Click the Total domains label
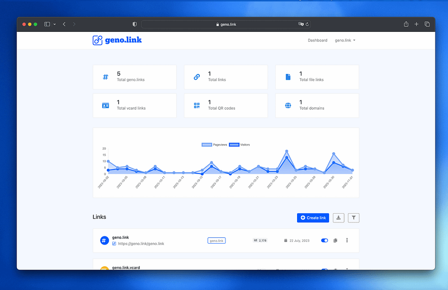Viewport: 448px width, 290px height. 312,108
